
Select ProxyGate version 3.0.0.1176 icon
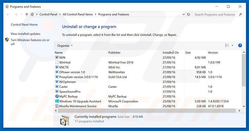pos(57,77)
